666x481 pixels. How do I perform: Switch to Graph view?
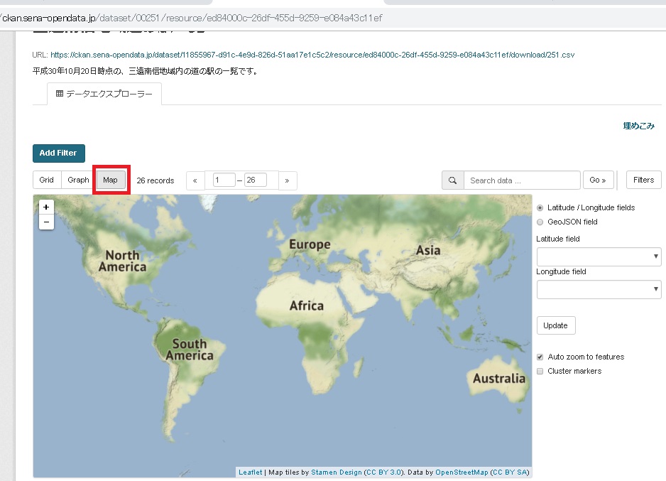(78, 180)
